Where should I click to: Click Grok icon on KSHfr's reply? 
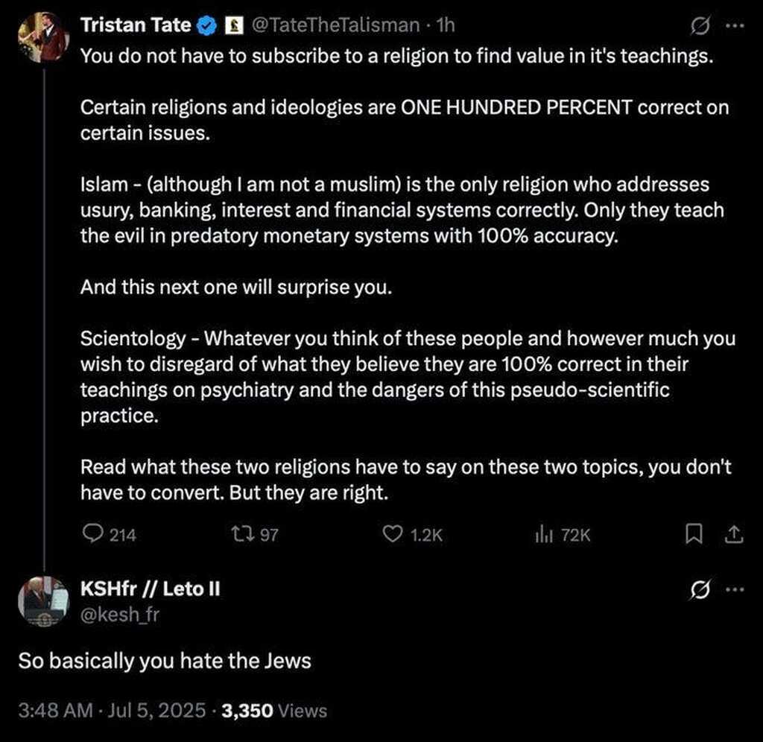coord(699,589)
